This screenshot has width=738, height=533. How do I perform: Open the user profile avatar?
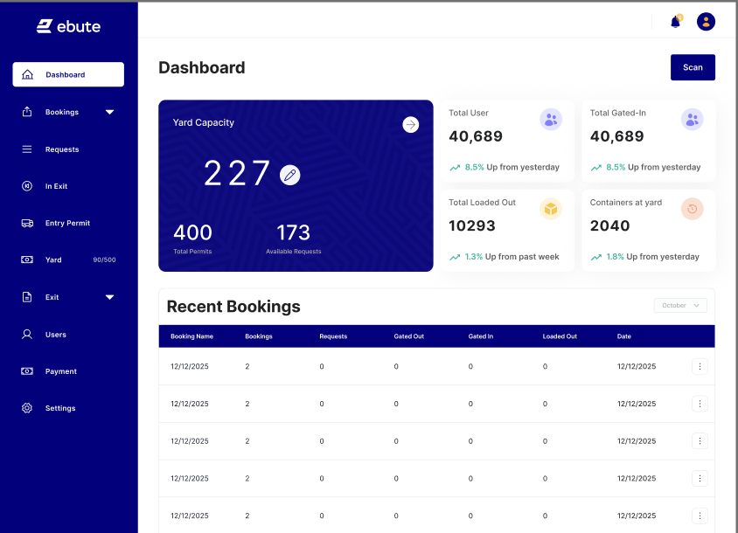click(706, 22)
